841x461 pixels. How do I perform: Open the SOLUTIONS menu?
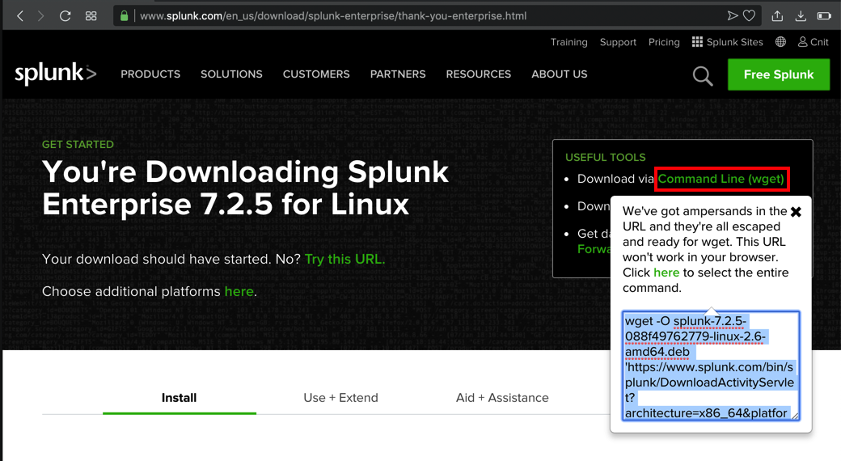232,74
